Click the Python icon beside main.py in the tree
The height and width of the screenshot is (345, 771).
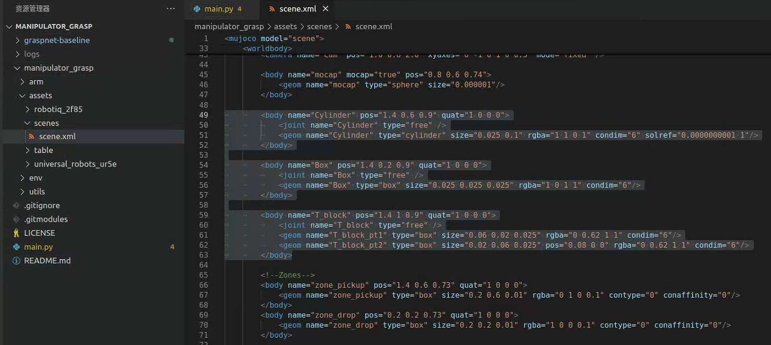[x=16, y=247]
